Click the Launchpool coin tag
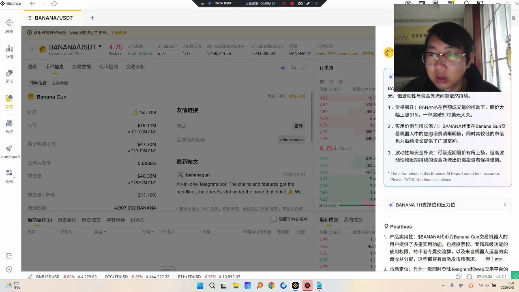Viewport: 519px width, 292px height. [349, 54]
